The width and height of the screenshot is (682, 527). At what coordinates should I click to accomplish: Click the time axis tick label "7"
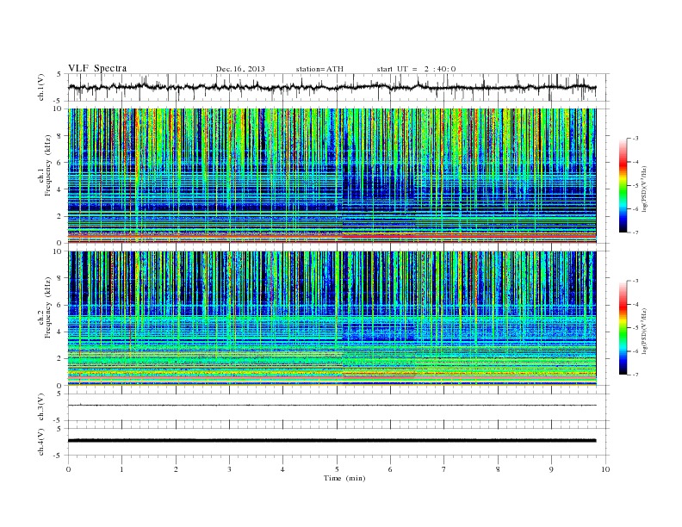point(444,469)
